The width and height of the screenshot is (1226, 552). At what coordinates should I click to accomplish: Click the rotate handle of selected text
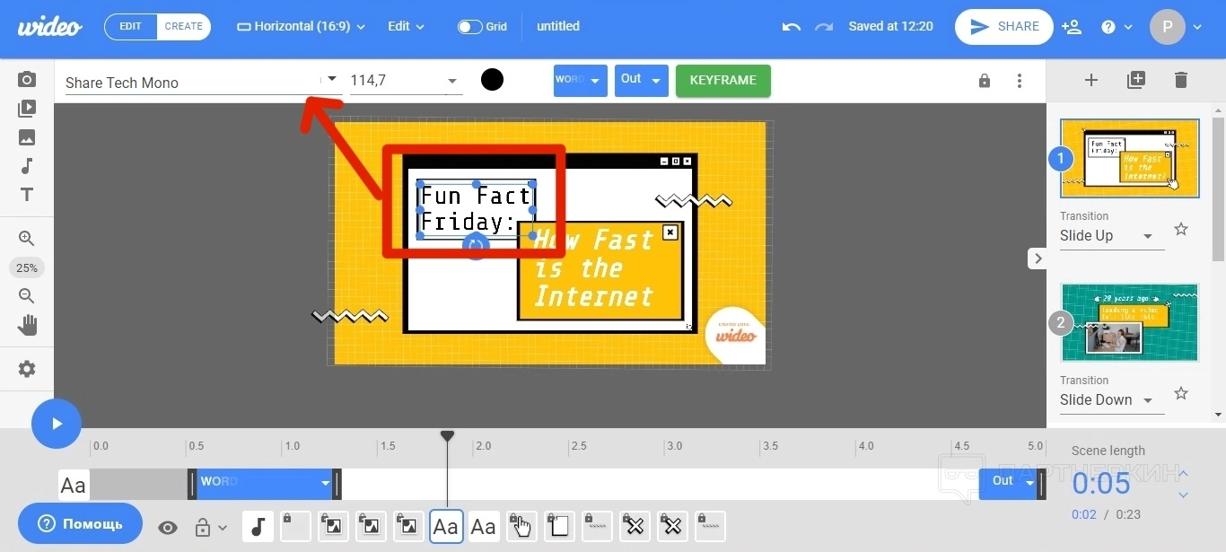click(476, 245)
